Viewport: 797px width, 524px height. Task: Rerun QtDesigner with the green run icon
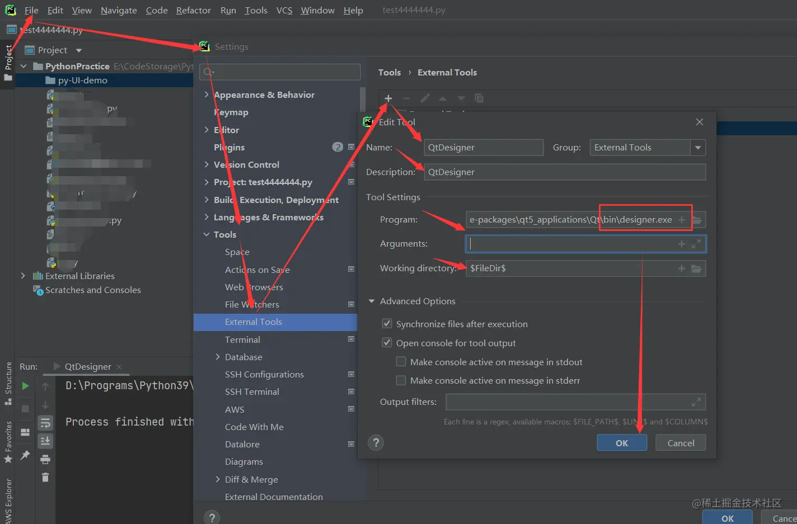(x=25, y=385)
